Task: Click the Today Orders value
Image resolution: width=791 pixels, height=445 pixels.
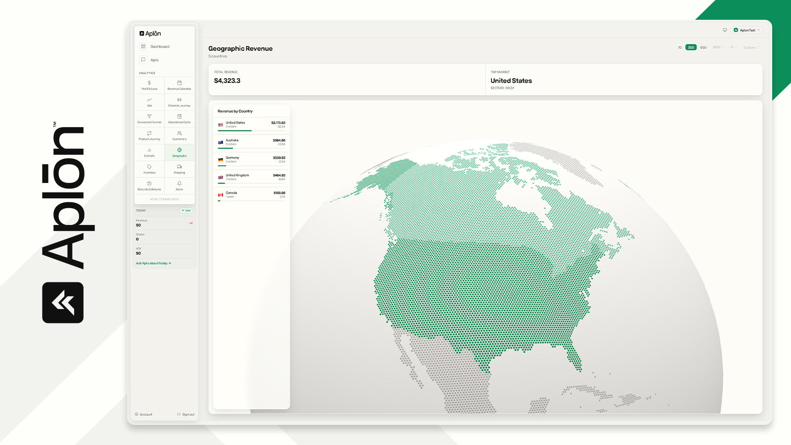Action: tap(137, 239)
